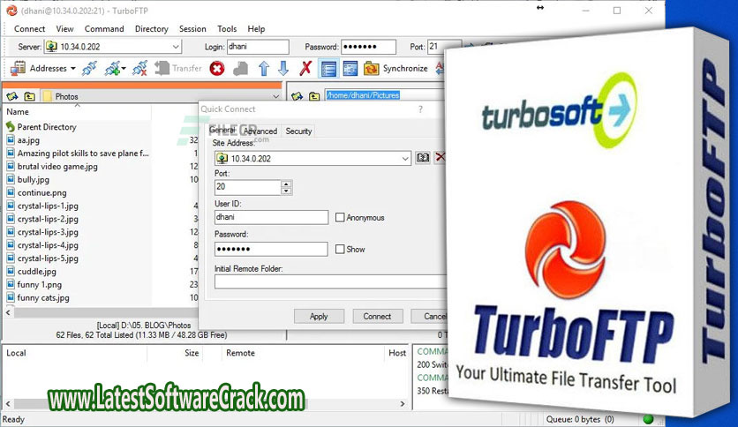738x427 pixels.
Task: Click the Connect plug icon in toolbar
Action: pyautogui.click(x=89, y=68)
